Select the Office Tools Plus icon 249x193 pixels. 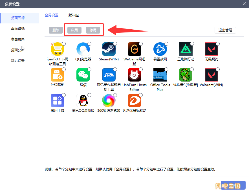pos(160,75)
